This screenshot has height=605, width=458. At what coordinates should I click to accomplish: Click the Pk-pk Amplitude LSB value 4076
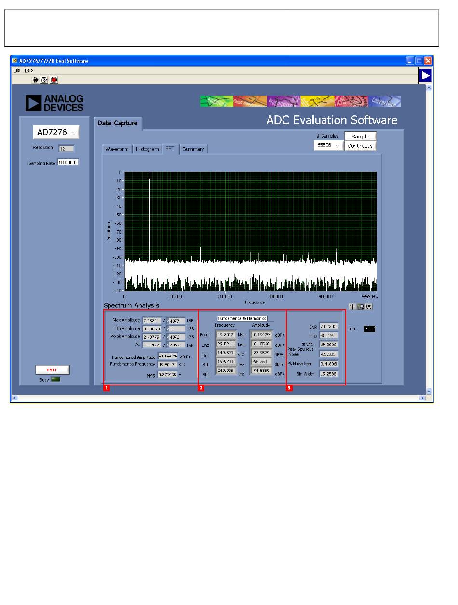(176, 337)
